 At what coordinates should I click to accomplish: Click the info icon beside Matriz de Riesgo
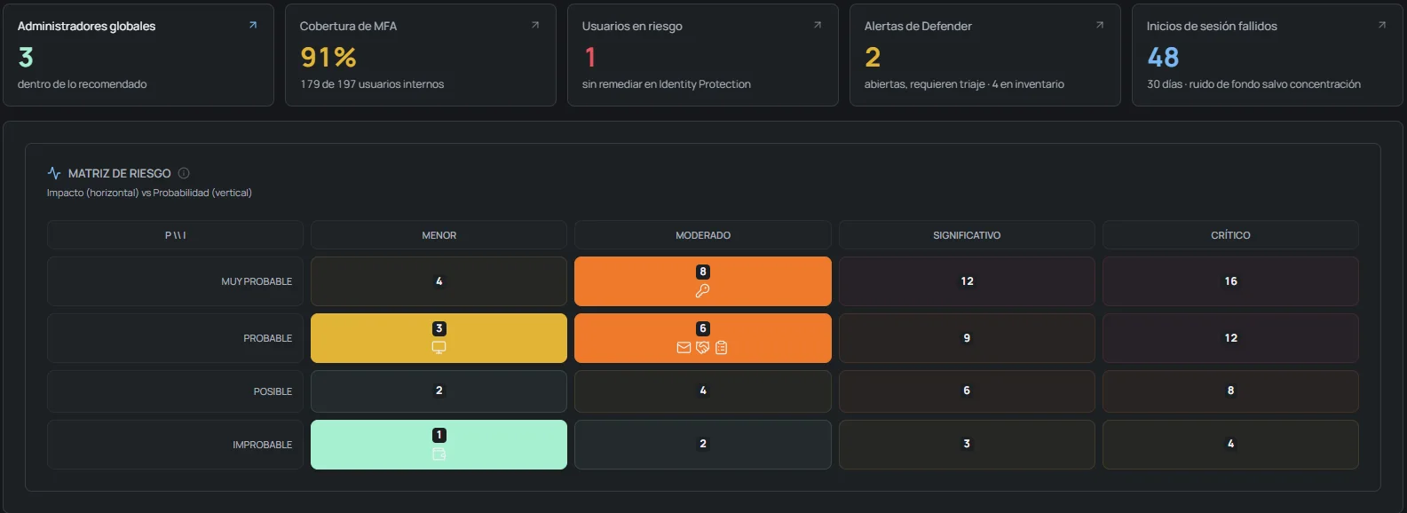184,173
